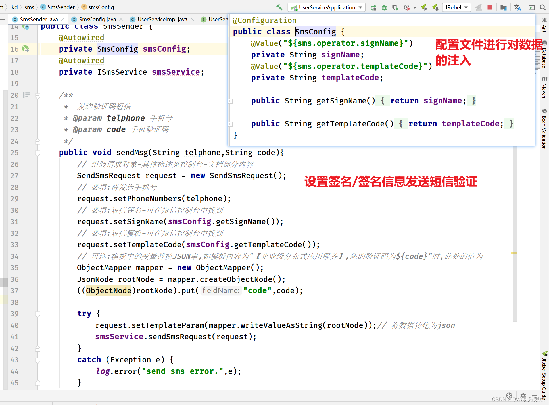
Task: Open Project Structure folder icon
Action: 504,7
